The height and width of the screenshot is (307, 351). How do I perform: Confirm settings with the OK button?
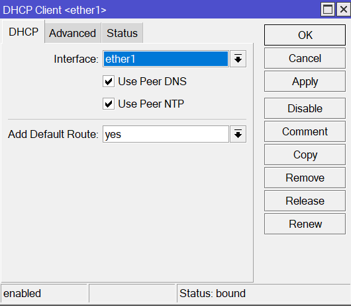(x=305, y=35)
